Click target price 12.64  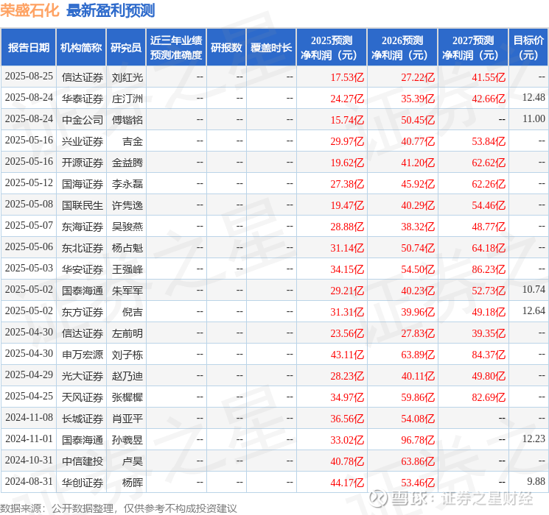534,310
